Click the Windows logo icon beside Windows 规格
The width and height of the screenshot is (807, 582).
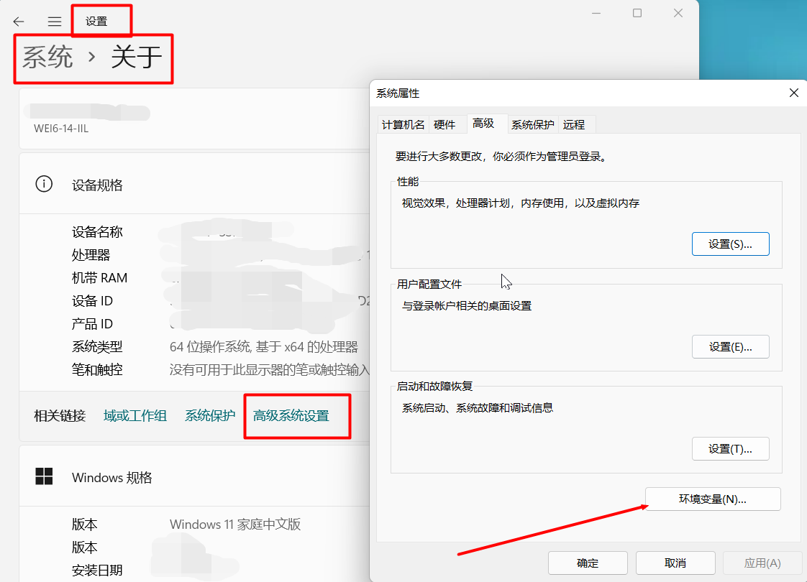click(x=44, y=476)
